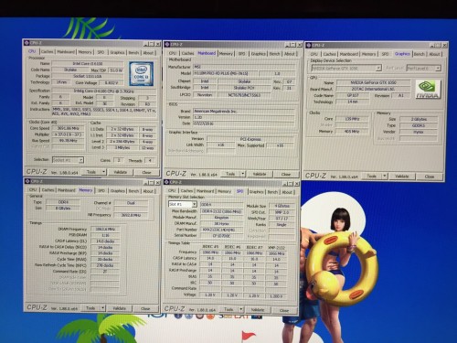457x343 pixels.
Task: Click the CPU-Z title bar icon of CPU window
Action: (27, 43)
